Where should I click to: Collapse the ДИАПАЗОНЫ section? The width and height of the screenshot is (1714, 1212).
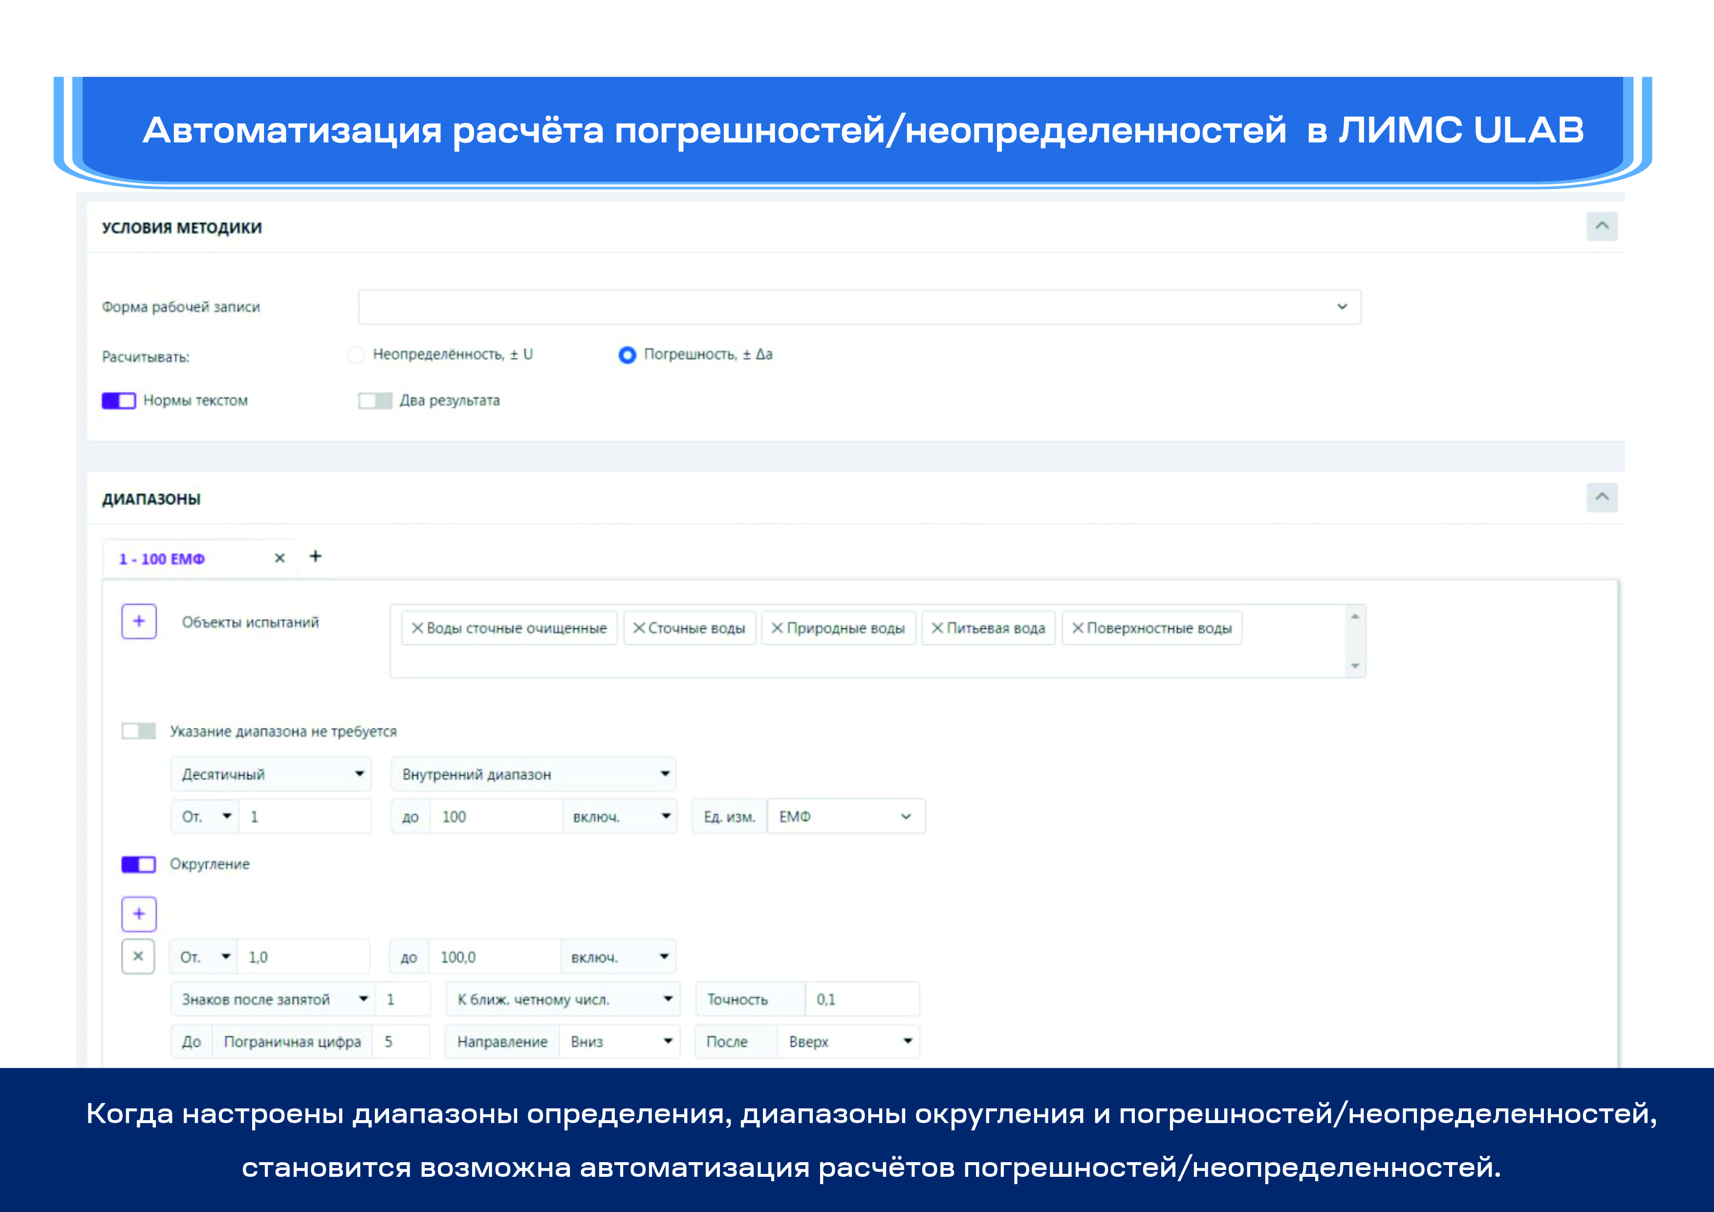pyautogui.click(x=1601, y=497)
